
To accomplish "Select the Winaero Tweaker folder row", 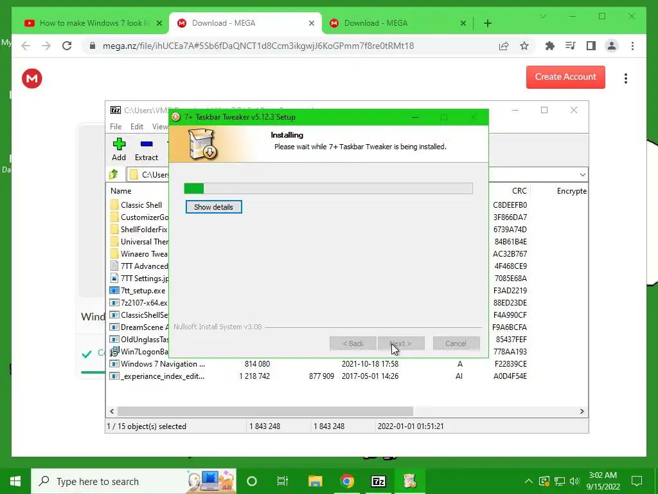I will 139,253.
